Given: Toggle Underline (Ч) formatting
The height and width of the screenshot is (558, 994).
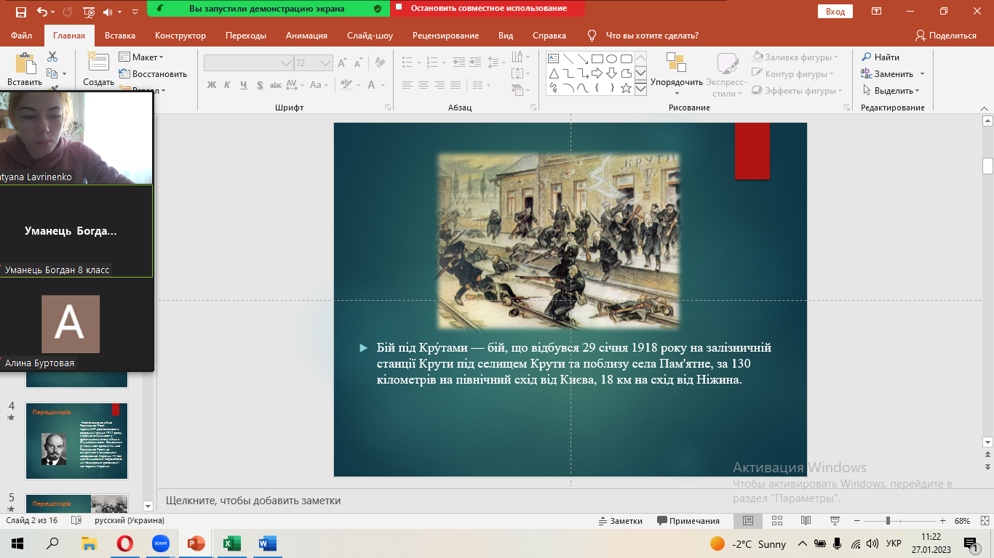Looking at the screenshot, I should 243,85.
